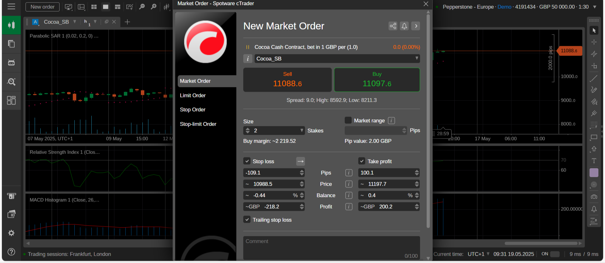Switch to multi-chart grid layout
This screenshot has width=605, height=263.
pos(94,7)
